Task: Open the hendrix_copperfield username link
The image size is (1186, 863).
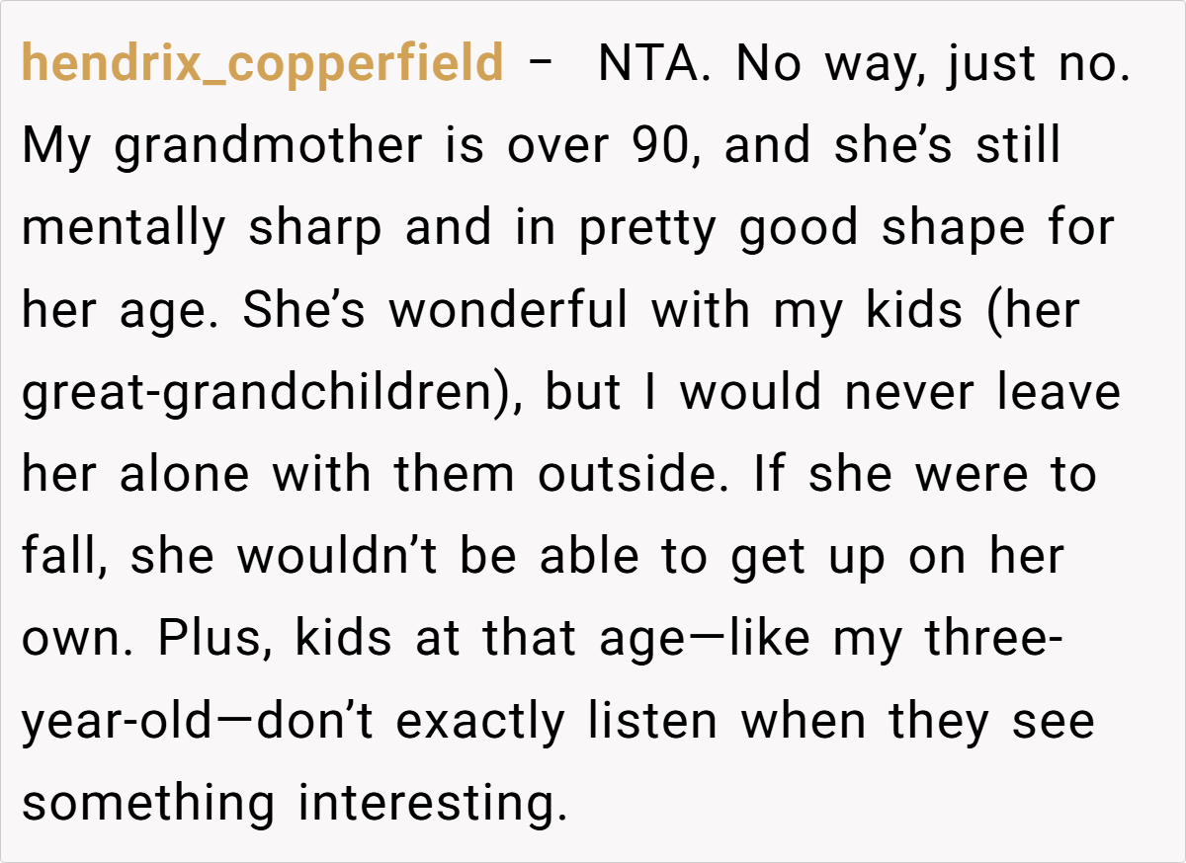Action: coord(262,65)
